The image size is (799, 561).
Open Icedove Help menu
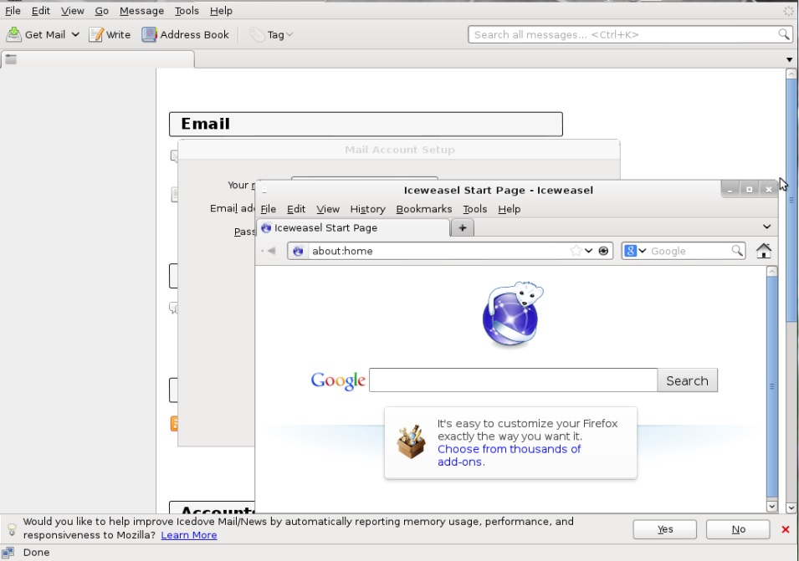coord(221,11)
